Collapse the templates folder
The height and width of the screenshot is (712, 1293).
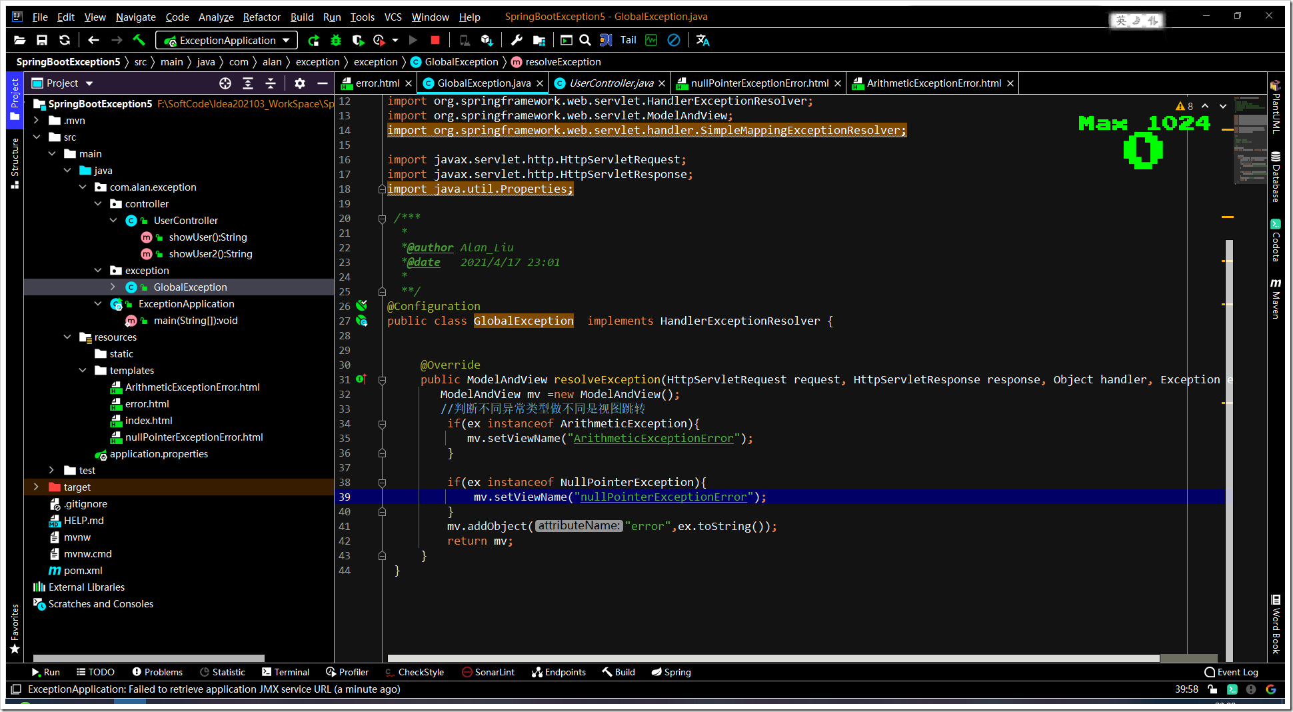pos(83,371)
